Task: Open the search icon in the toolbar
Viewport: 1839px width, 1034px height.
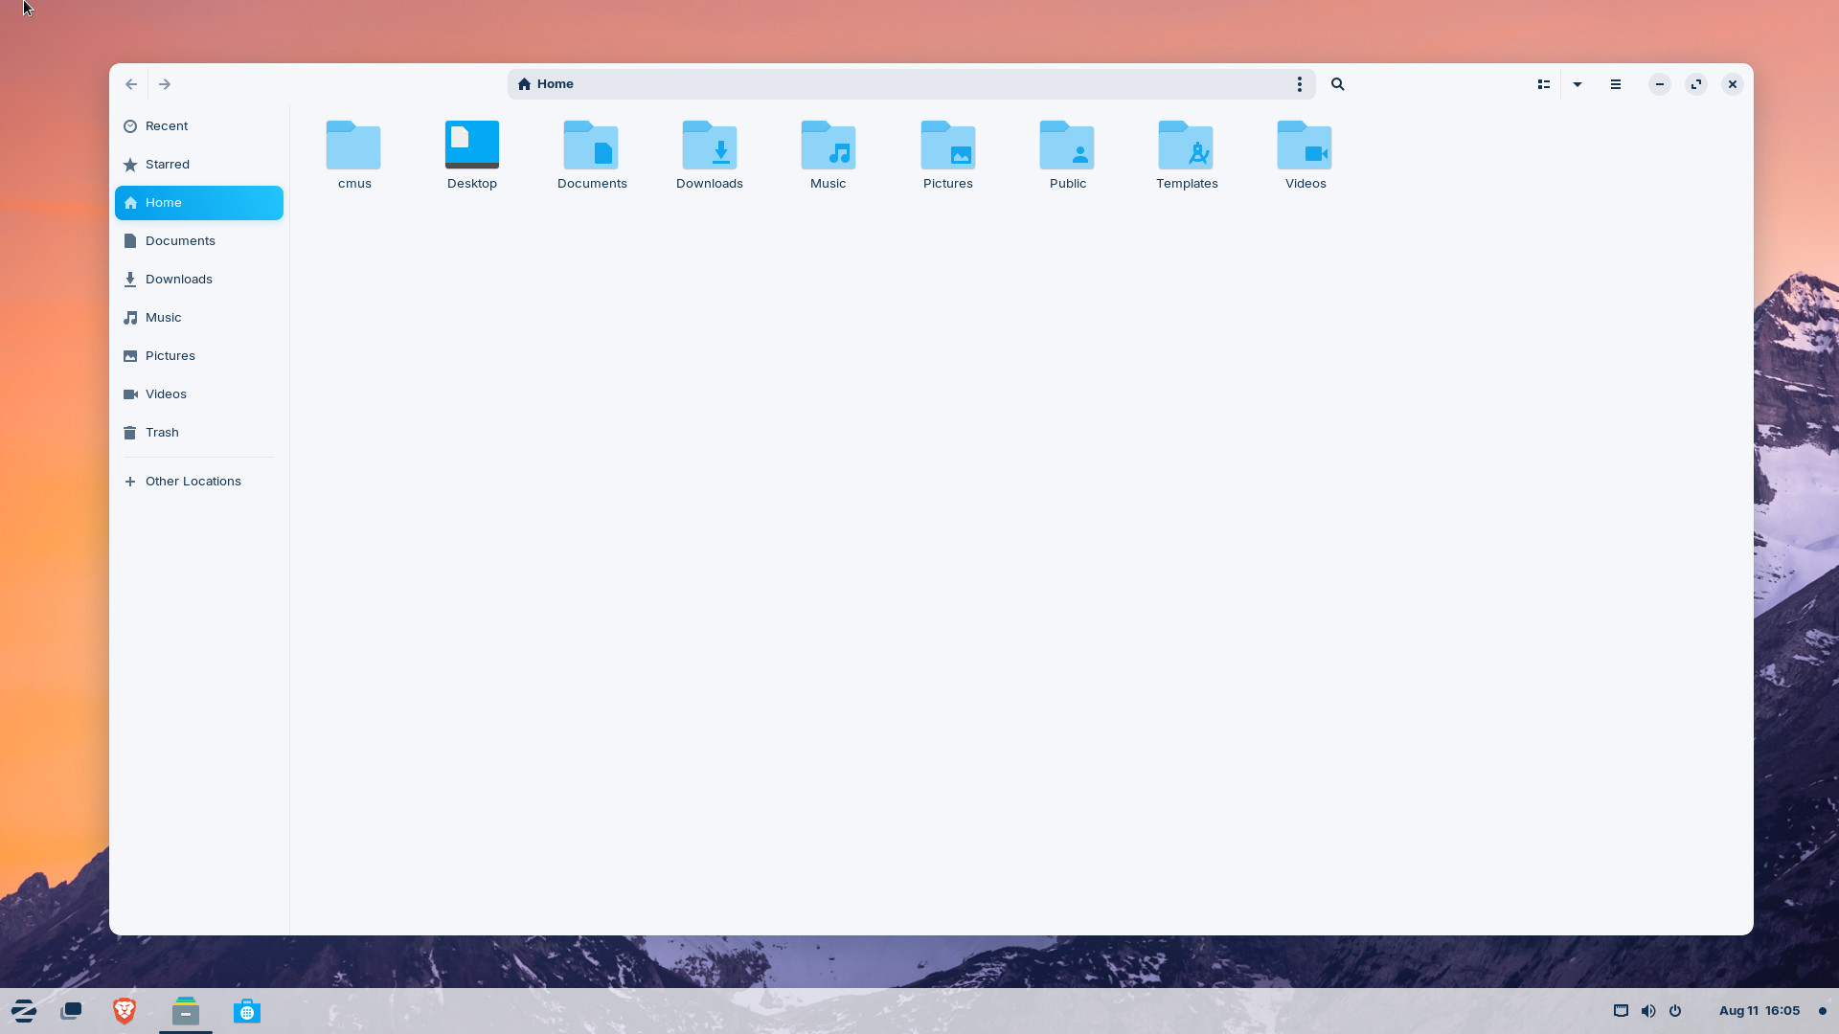Action: (x=1337, y=84)
